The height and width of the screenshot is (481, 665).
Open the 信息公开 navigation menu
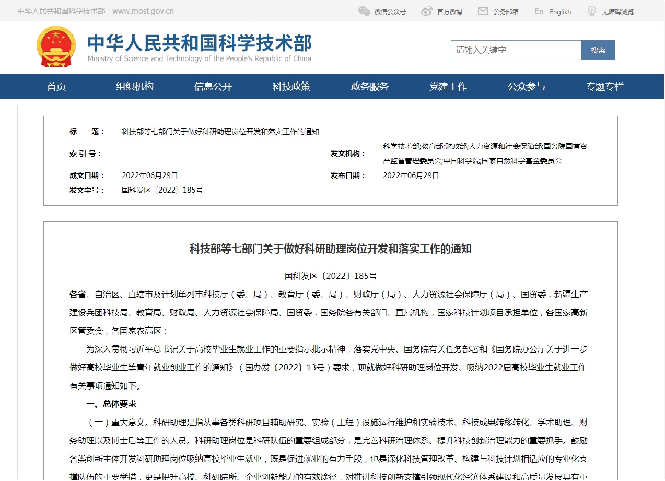click(213, 86)
